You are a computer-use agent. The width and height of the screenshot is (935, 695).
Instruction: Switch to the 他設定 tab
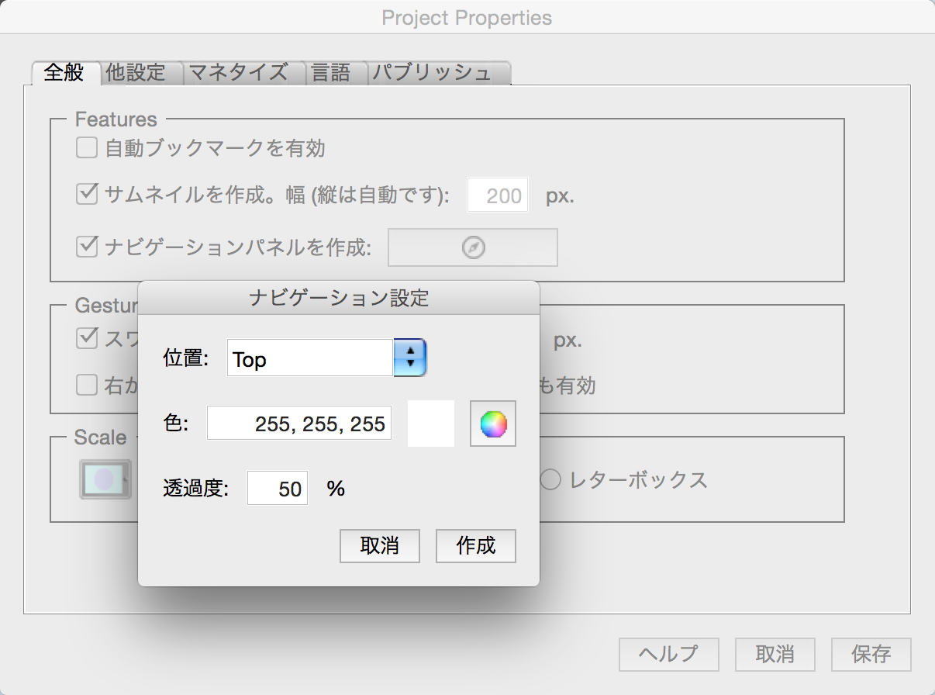(x=136, y=73)
